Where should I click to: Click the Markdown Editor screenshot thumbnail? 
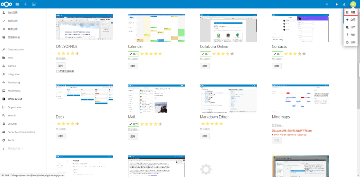tap(228, 98)
